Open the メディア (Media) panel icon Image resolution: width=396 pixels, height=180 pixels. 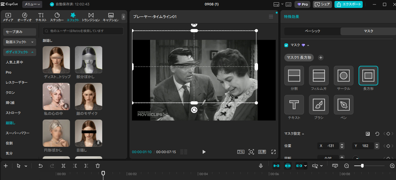(x=8, y=17)
